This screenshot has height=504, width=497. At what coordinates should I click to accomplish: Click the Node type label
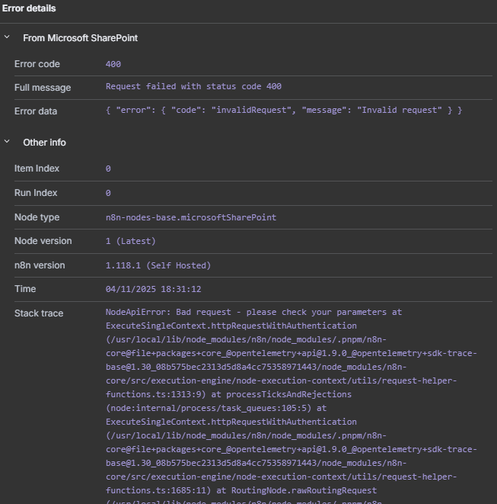click(37, 217)
